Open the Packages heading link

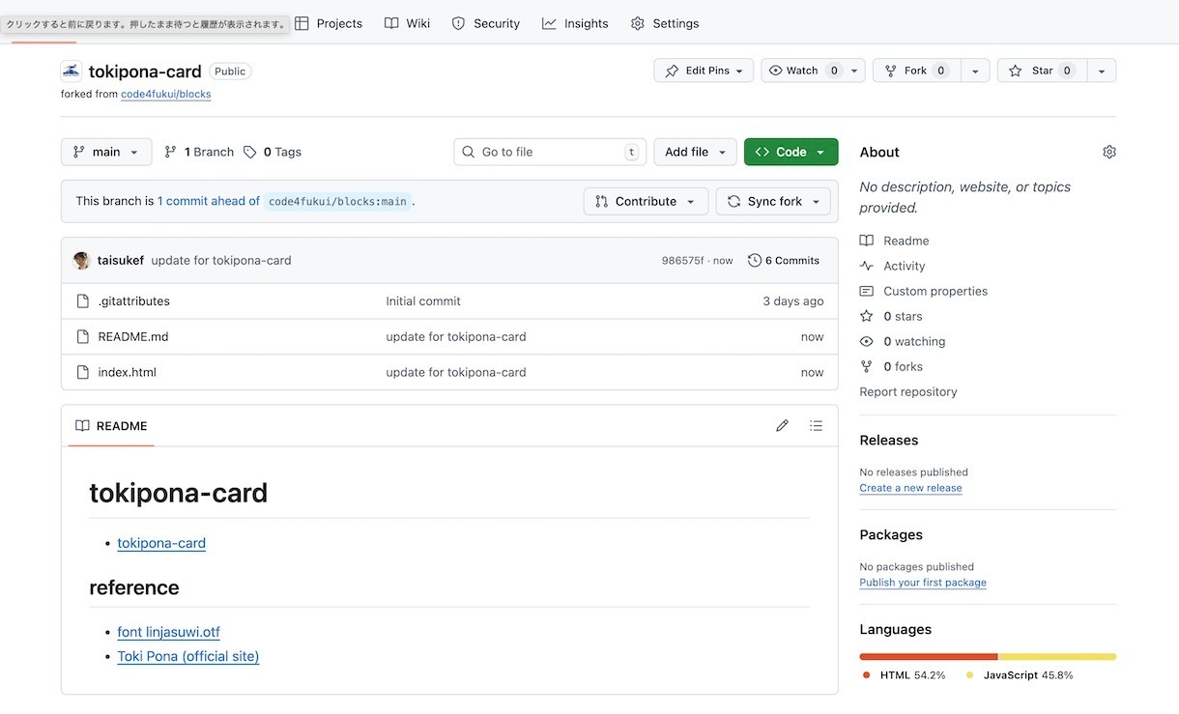pos(891,534)
